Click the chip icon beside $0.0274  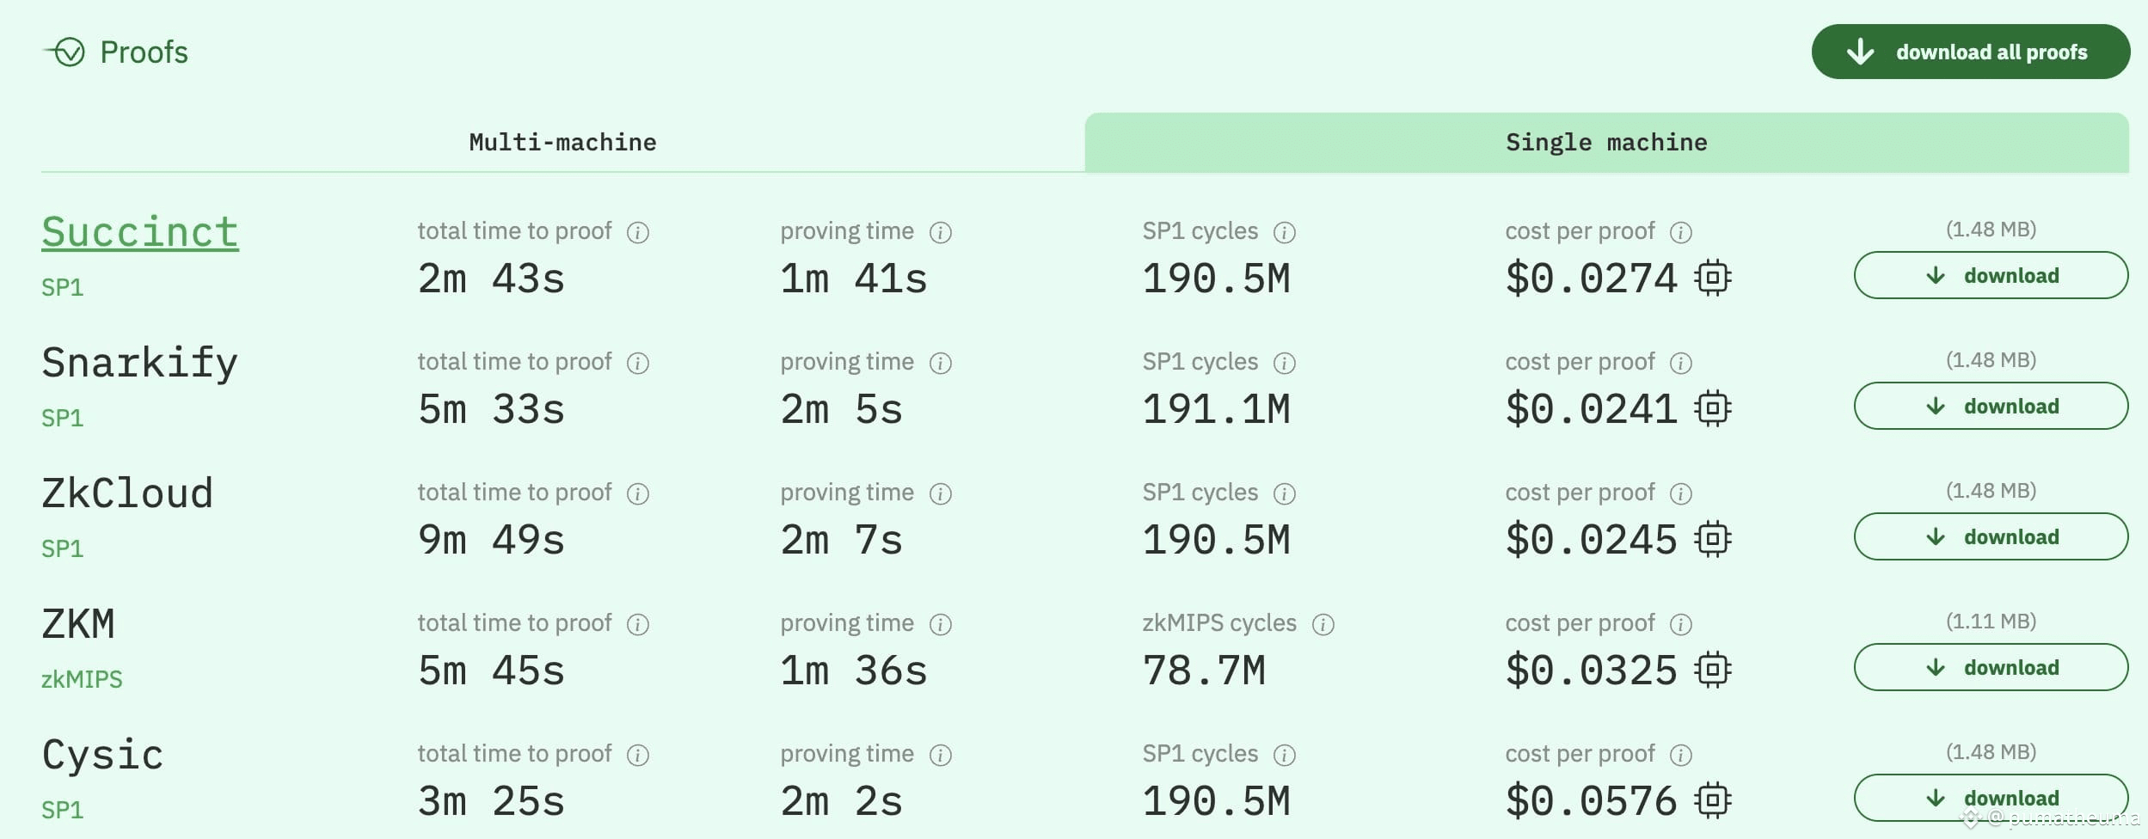point(1713,278)
